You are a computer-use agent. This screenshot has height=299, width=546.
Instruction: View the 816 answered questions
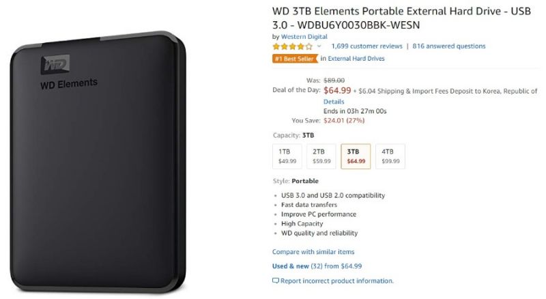pyautogui.click(x=449, y=46)
